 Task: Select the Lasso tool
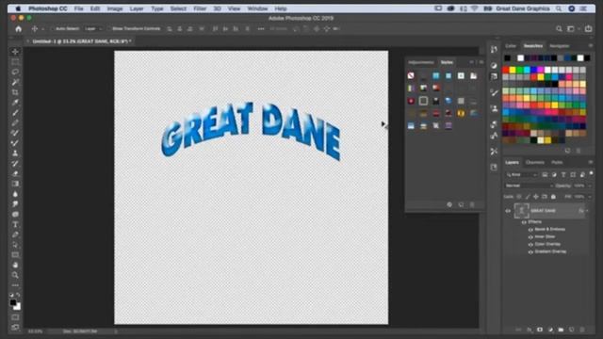(x=15, y=72)
